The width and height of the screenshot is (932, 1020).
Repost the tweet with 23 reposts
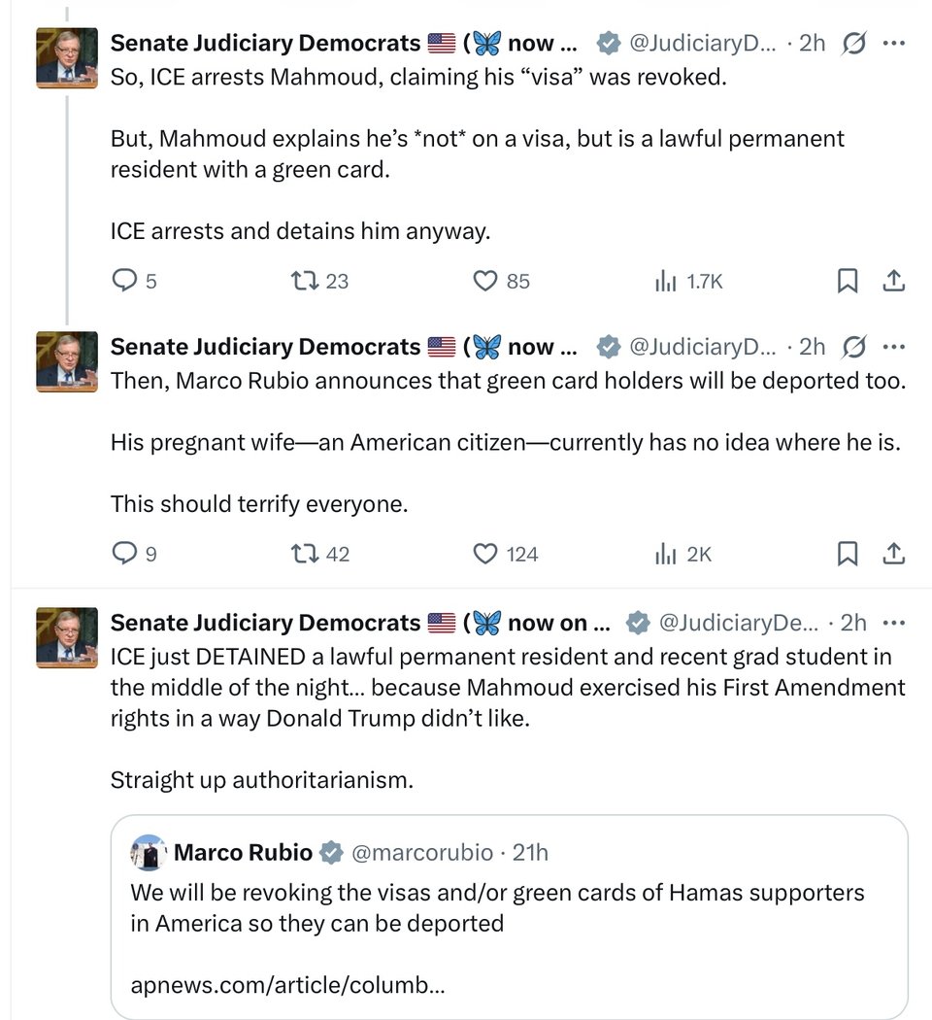click(305, 281)
